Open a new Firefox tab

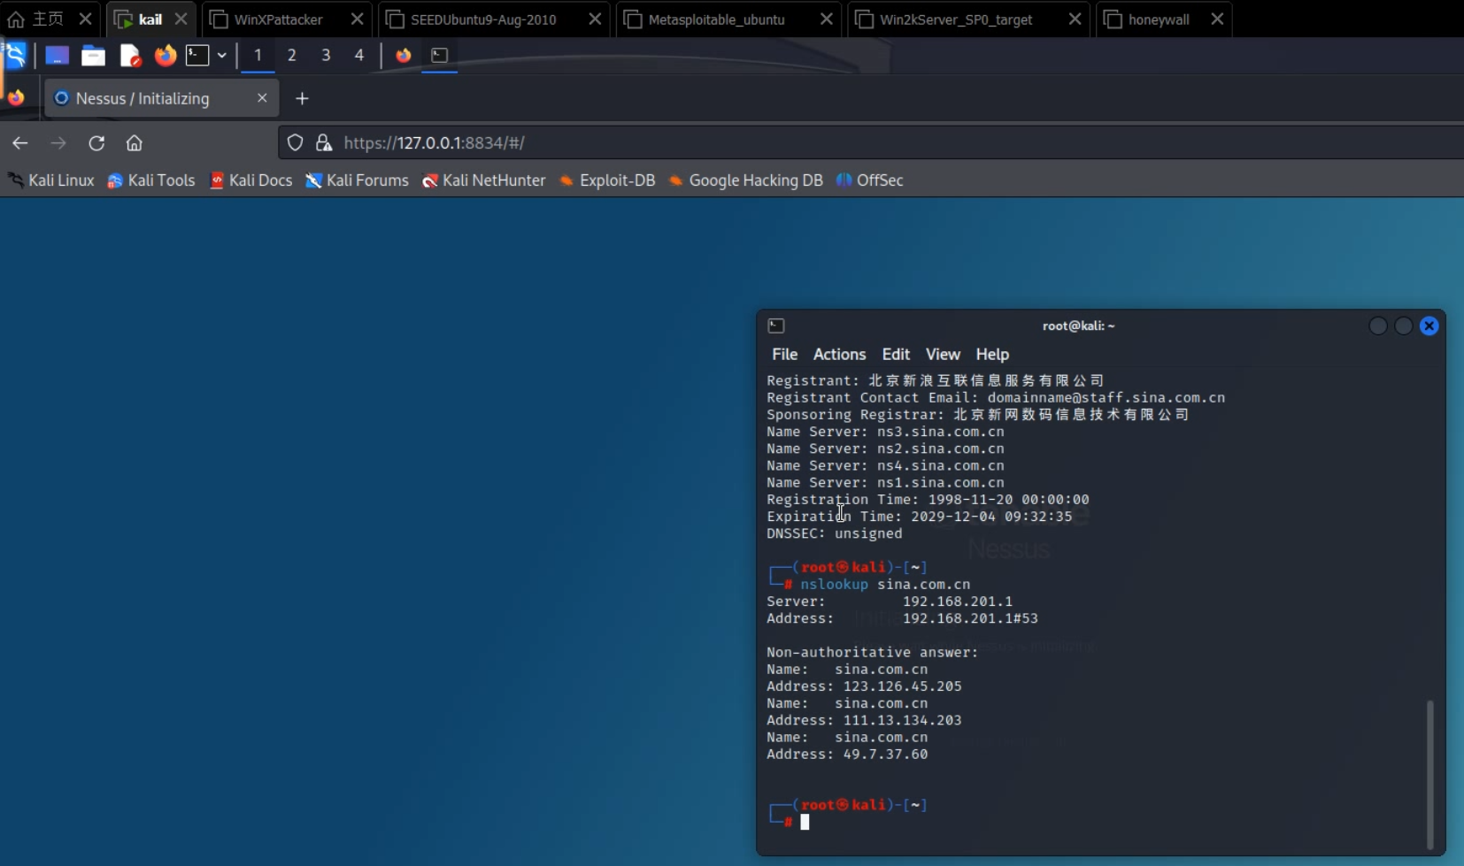[x=302, y=98]
